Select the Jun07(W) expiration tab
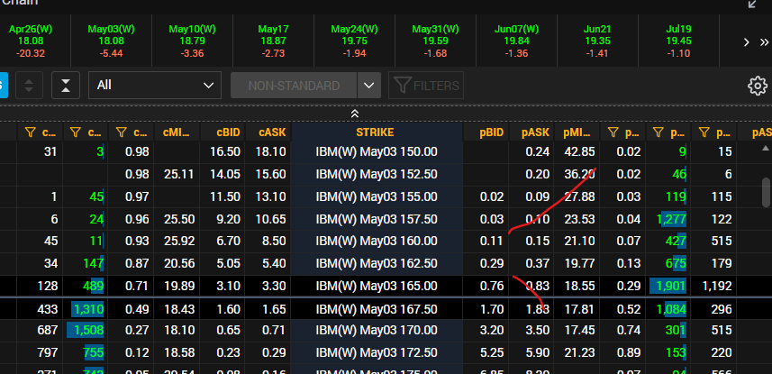The height and width of the screenshot is (374, 772). tap(516, 41)
